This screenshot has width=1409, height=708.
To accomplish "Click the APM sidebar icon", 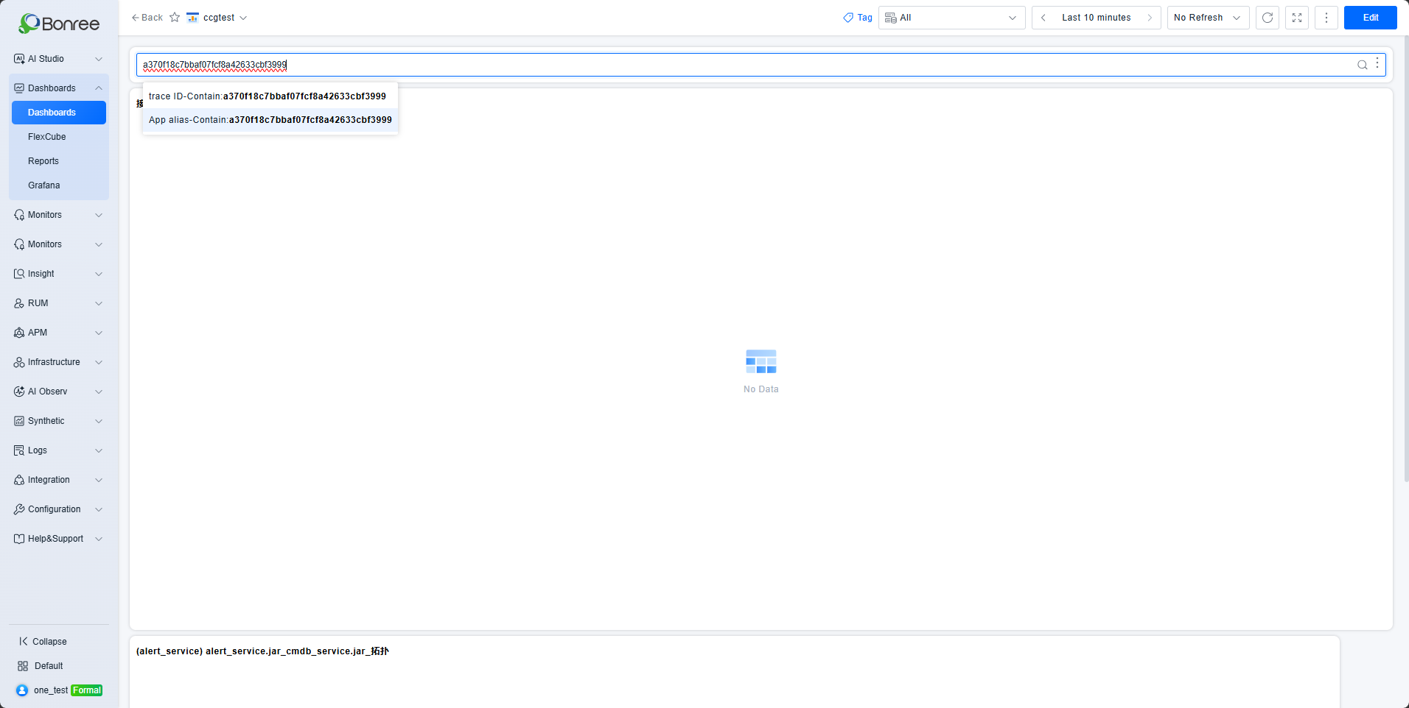I will pos(19,333).
